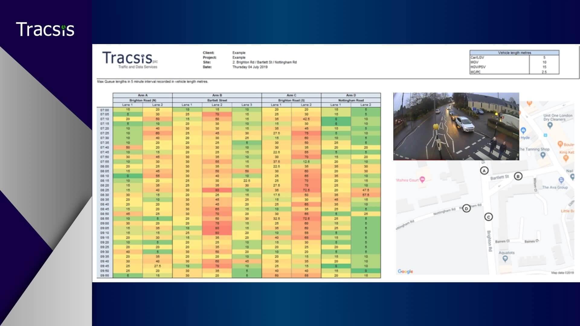
Task: Click the Arm B marker on map
Action: pyautogui.click(x=518, y=176)
